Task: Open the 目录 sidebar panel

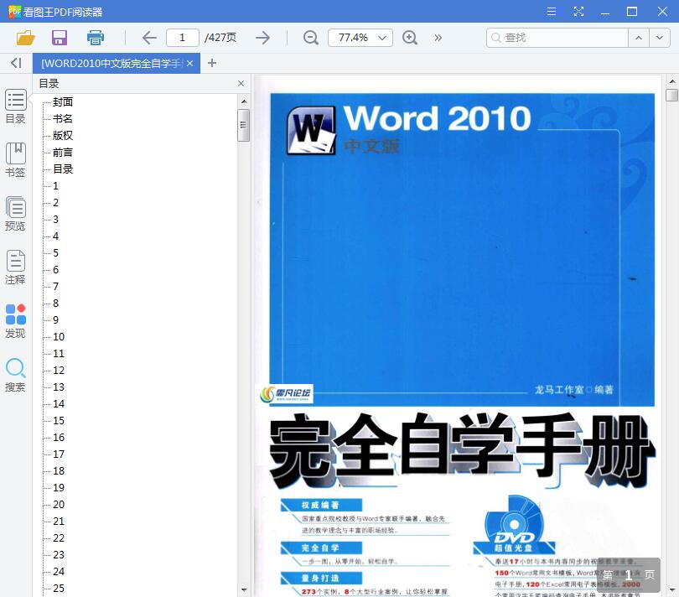Action: pos(16,106)
